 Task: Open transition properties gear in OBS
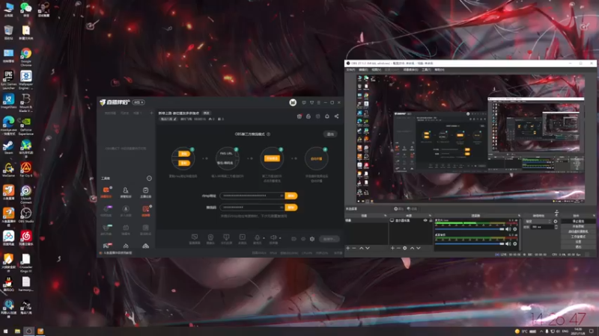click(556, 221)
